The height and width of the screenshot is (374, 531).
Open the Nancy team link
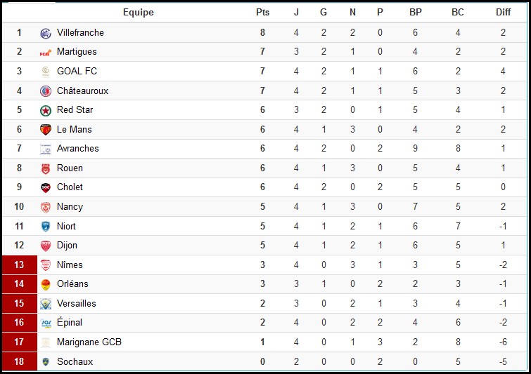[70, 207]
